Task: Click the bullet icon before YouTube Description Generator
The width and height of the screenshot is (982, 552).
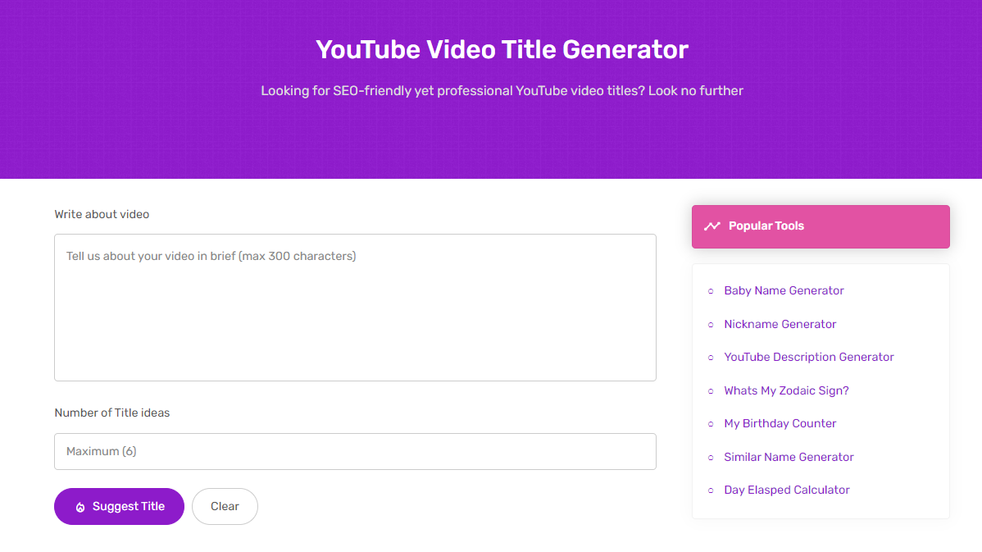Action: (x=711, y=358)
